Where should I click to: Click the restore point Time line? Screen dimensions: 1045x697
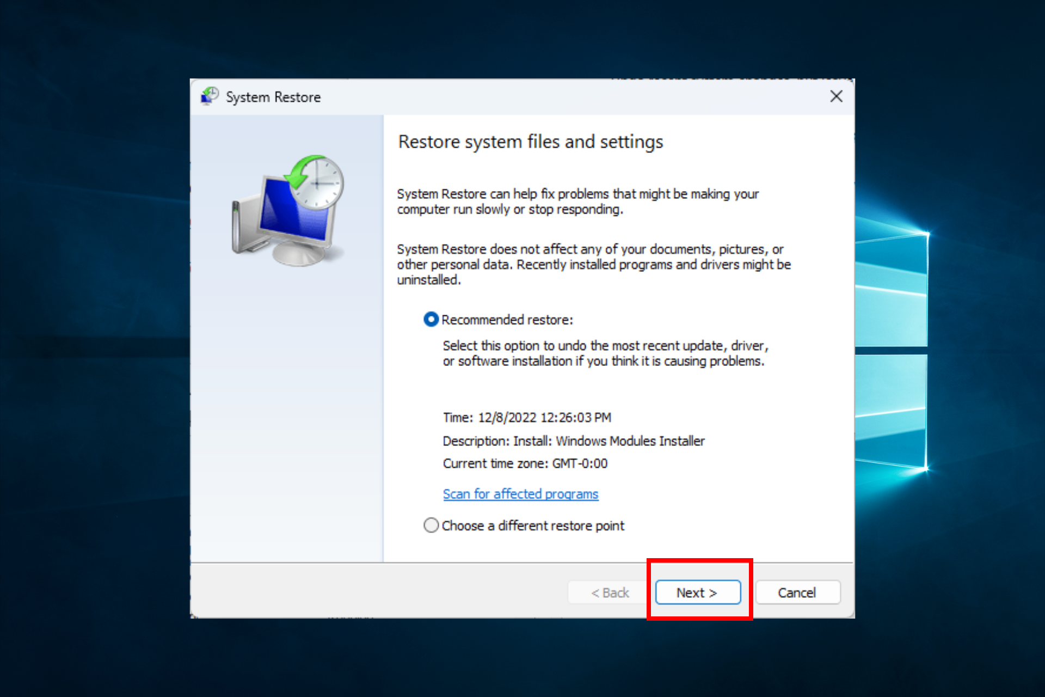click(526, 418)
